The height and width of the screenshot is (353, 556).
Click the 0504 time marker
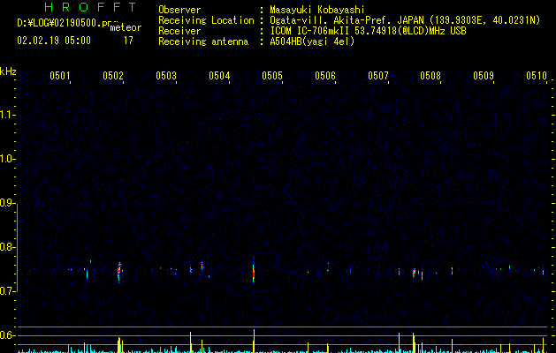click(x=219, y=76)
